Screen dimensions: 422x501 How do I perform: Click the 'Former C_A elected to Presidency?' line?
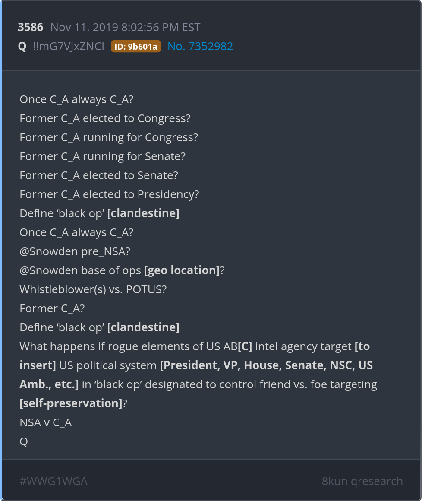(x=109, y=194)
